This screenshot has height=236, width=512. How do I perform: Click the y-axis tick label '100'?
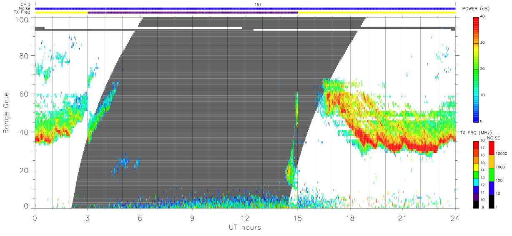(x=22, y=19)
